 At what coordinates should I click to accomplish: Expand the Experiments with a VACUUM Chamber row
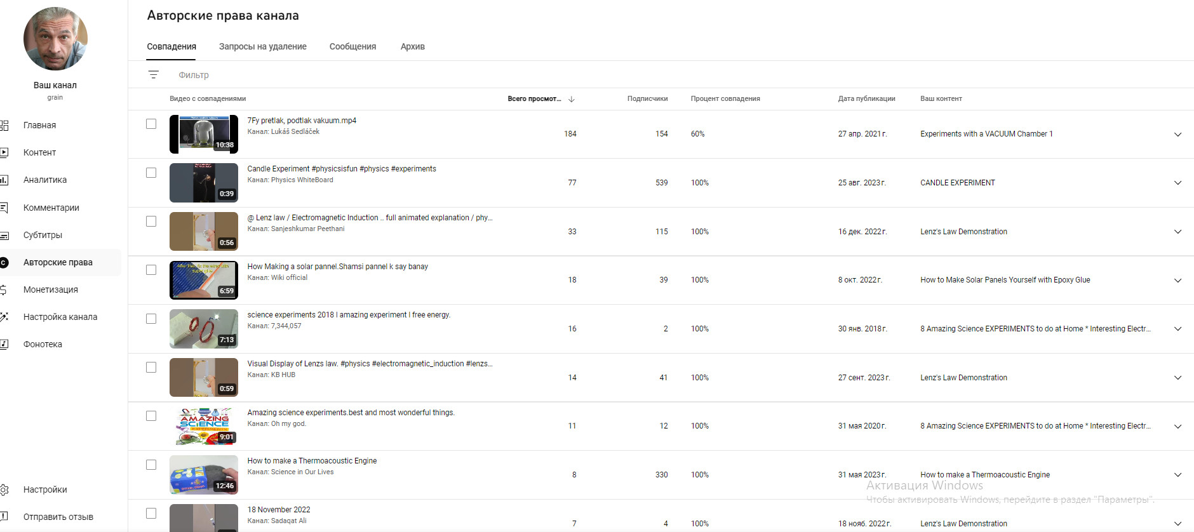pyautogui.click(x=1177, y=134)
